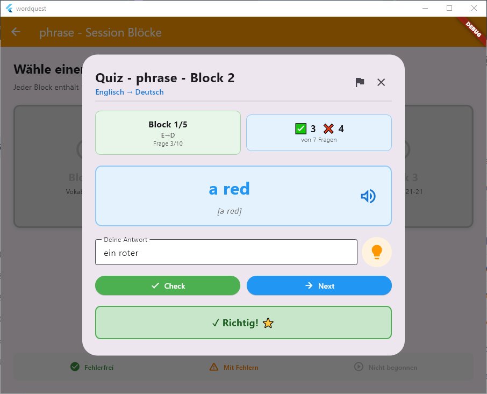
Task: Click the 'Nicht begonnen' play circle icon
Action: (359, 367)
